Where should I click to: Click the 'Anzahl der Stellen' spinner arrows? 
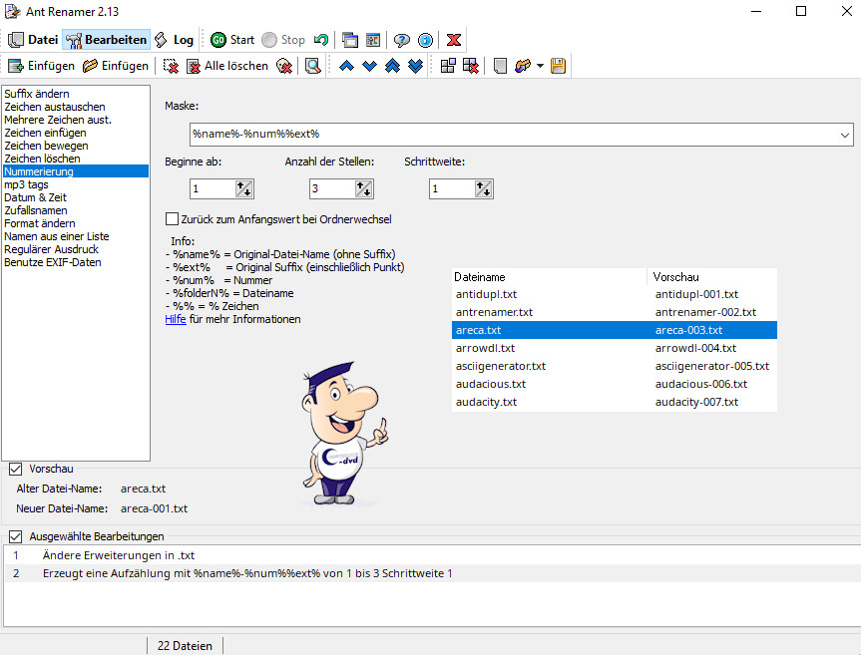[x=363, y=188]
